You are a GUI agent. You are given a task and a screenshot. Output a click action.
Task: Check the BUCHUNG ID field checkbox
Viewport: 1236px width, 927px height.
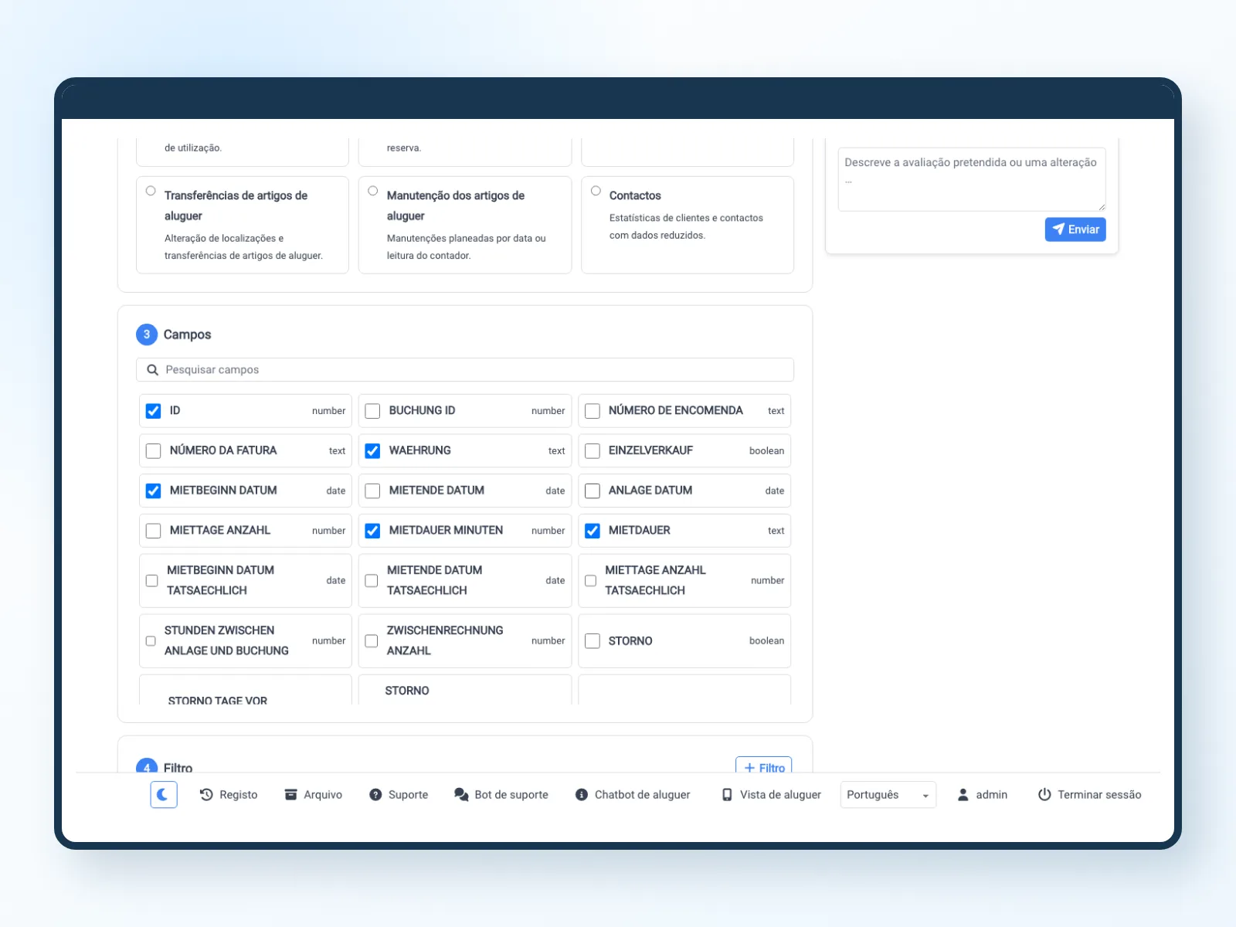tap(372, 411)
